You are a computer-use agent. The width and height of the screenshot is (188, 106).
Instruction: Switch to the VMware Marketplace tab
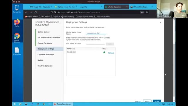[x=140, y=7]
